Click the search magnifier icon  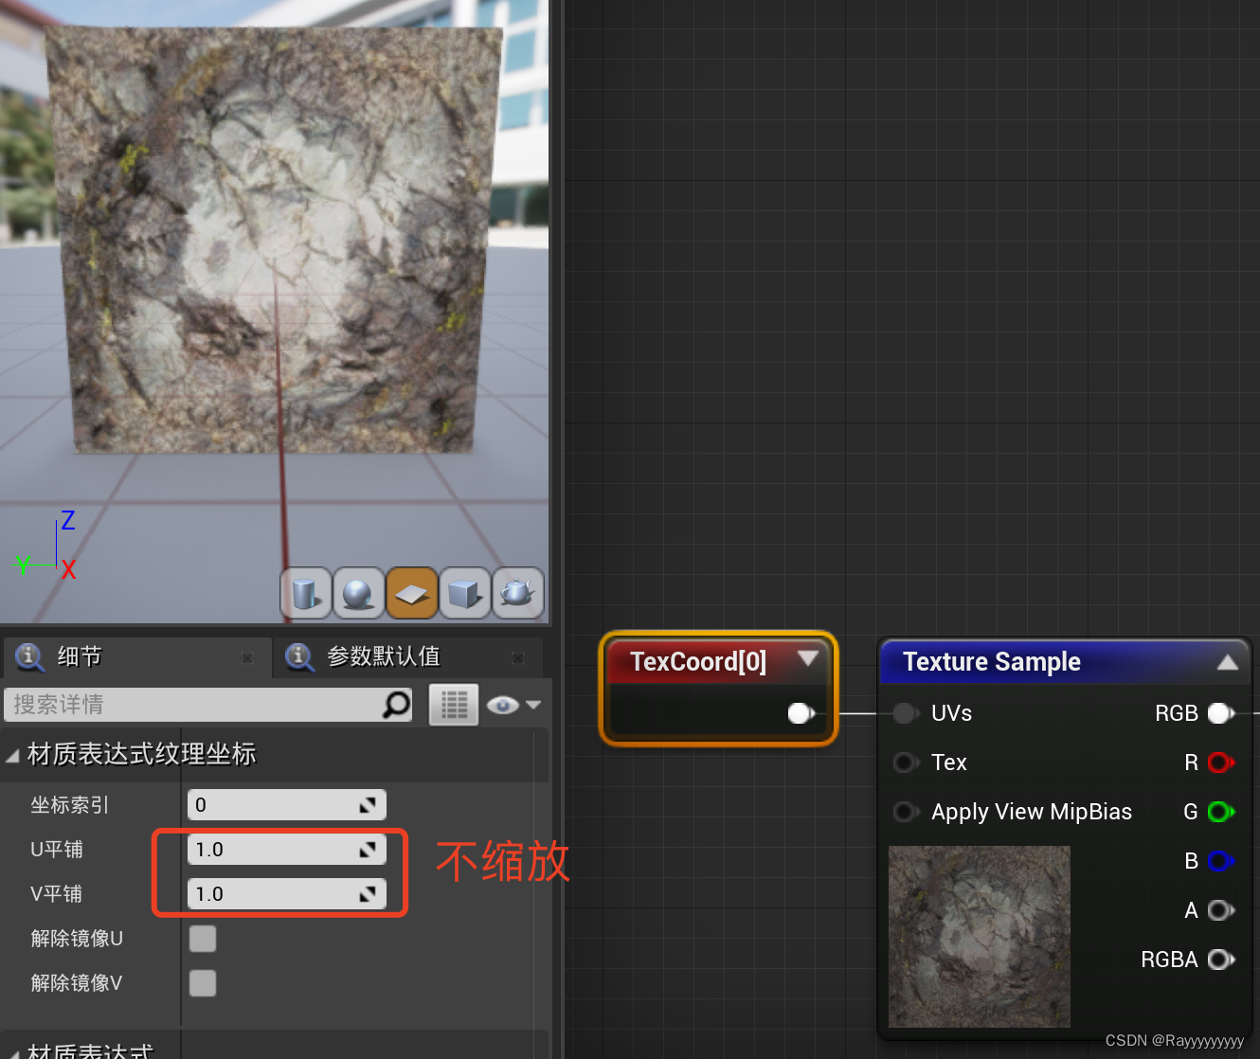tap(397, 704)
